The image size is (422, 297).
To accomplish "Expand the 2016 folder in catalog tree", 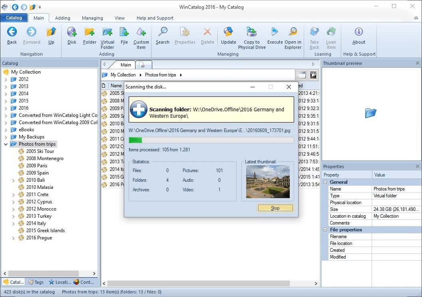I will point(6,108).
